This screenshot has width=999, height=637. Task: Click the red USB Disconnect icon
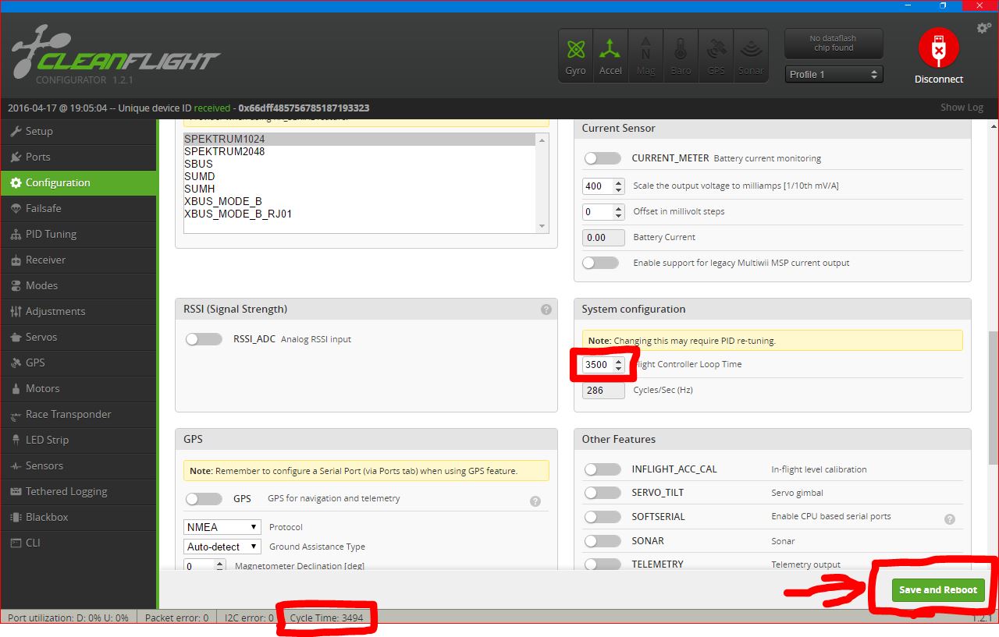pos(939,49)
